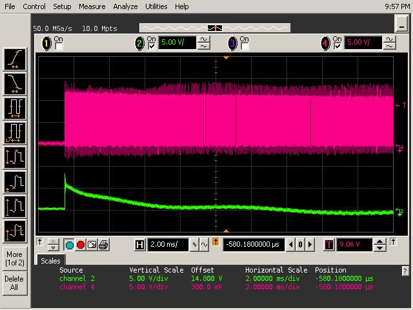The width and height of the screenshot is (413, 310).
Task: Click channel 2 larger-wave scale button
Action: (x=204, y=39)
